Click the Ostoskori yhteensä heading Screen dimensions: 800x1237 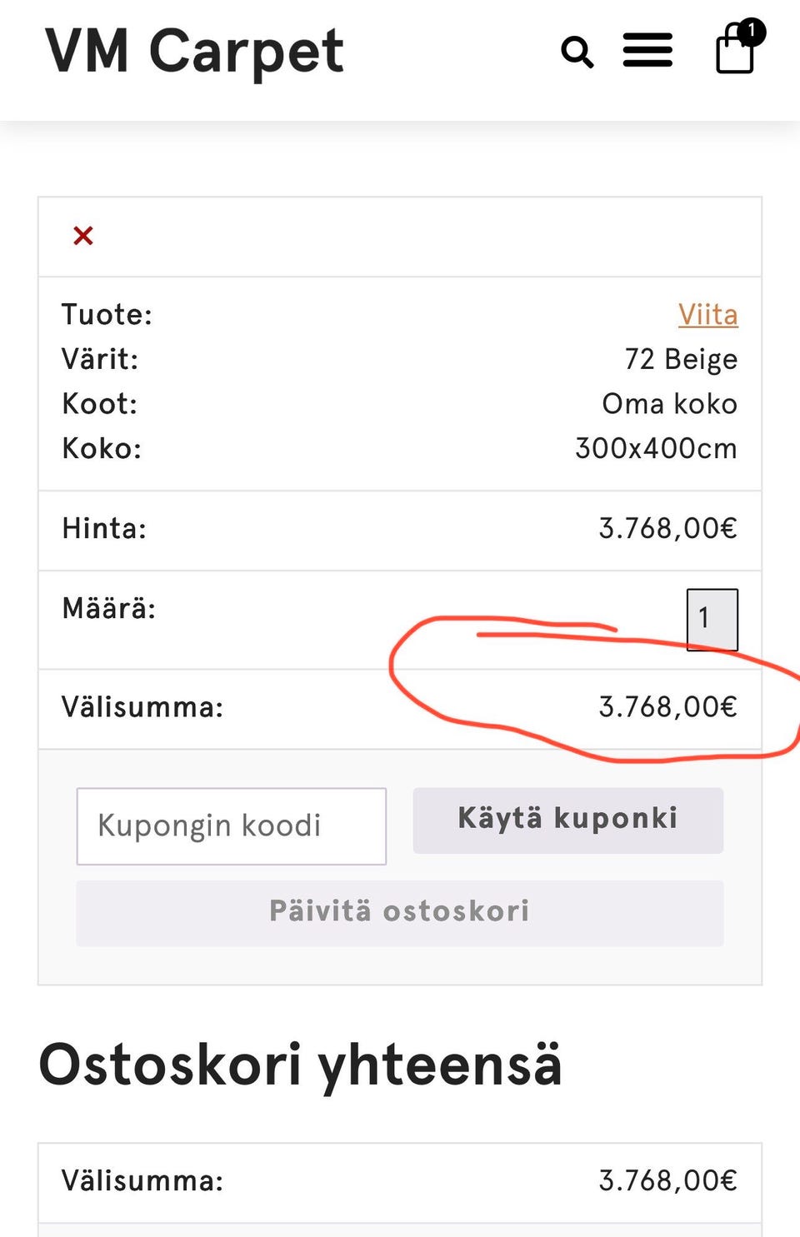coord(304,1060)
